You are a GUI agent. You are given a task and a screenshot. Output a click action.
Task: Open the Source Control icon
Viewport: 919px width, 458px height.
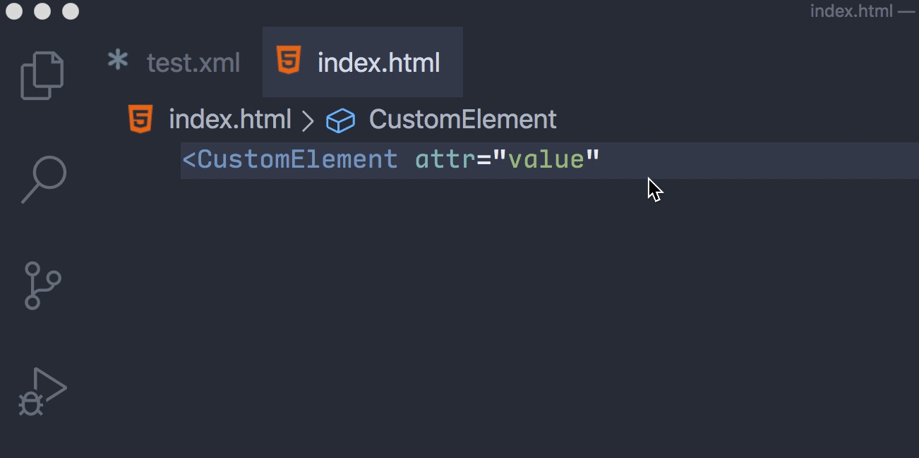(41, 285)
